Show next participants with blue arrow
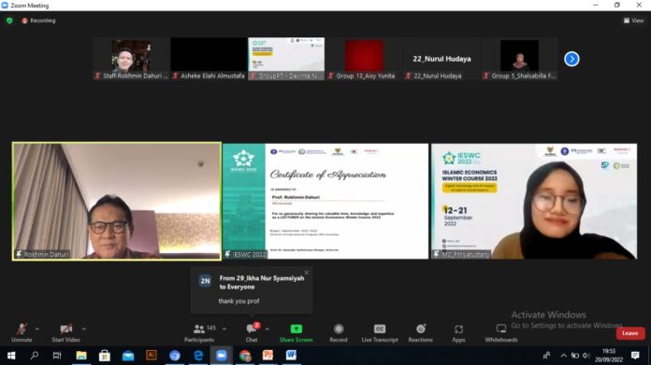Viewport: 651px width, 365px height. point(571,59)
